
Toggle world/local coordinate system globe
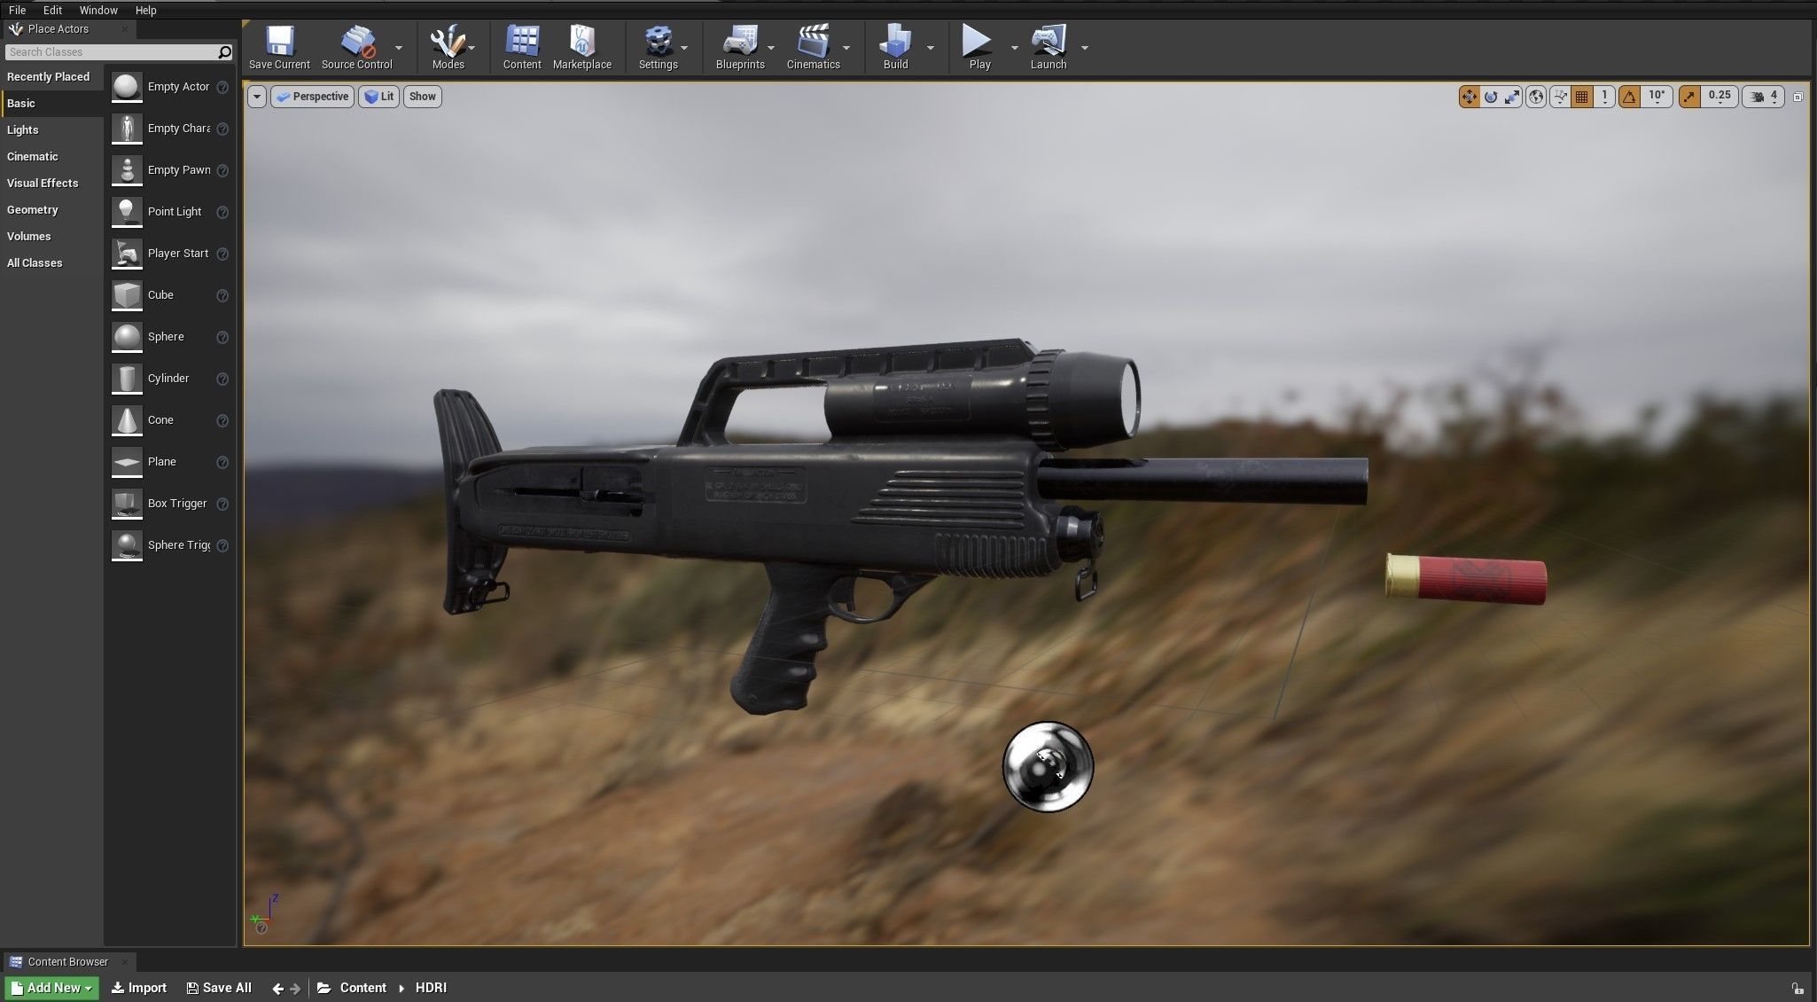[x=1536, y=97]
